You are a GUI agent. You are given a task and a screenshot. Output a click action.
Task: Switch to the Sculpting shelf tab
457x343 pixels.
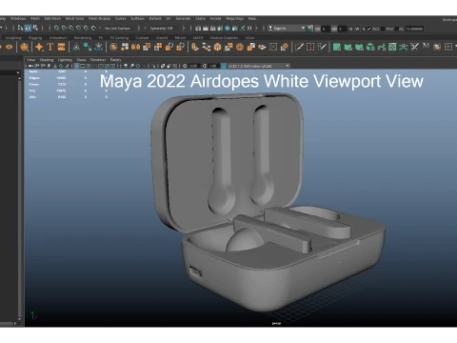13,38
